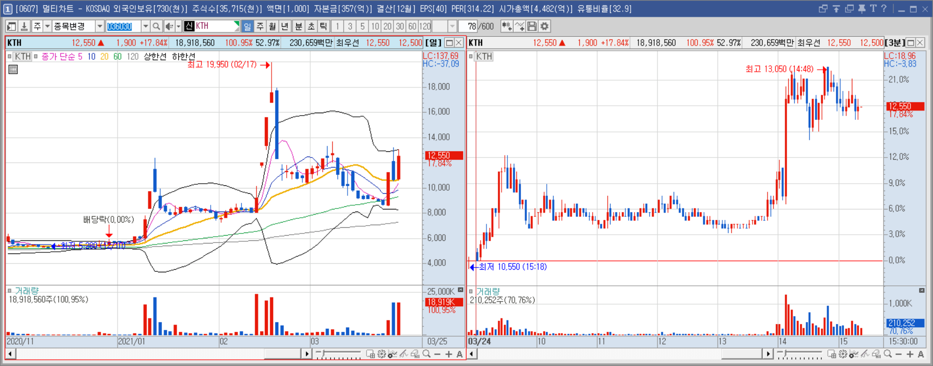Click magnifier icon under 3-minute chart

tap(888, 354)
